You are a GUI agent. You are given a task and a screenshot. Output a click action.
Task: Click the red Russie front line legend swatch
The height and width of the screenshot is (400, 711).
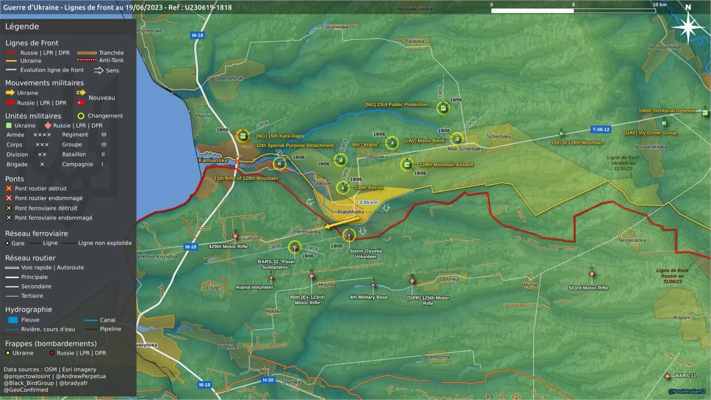coord(11,53)
